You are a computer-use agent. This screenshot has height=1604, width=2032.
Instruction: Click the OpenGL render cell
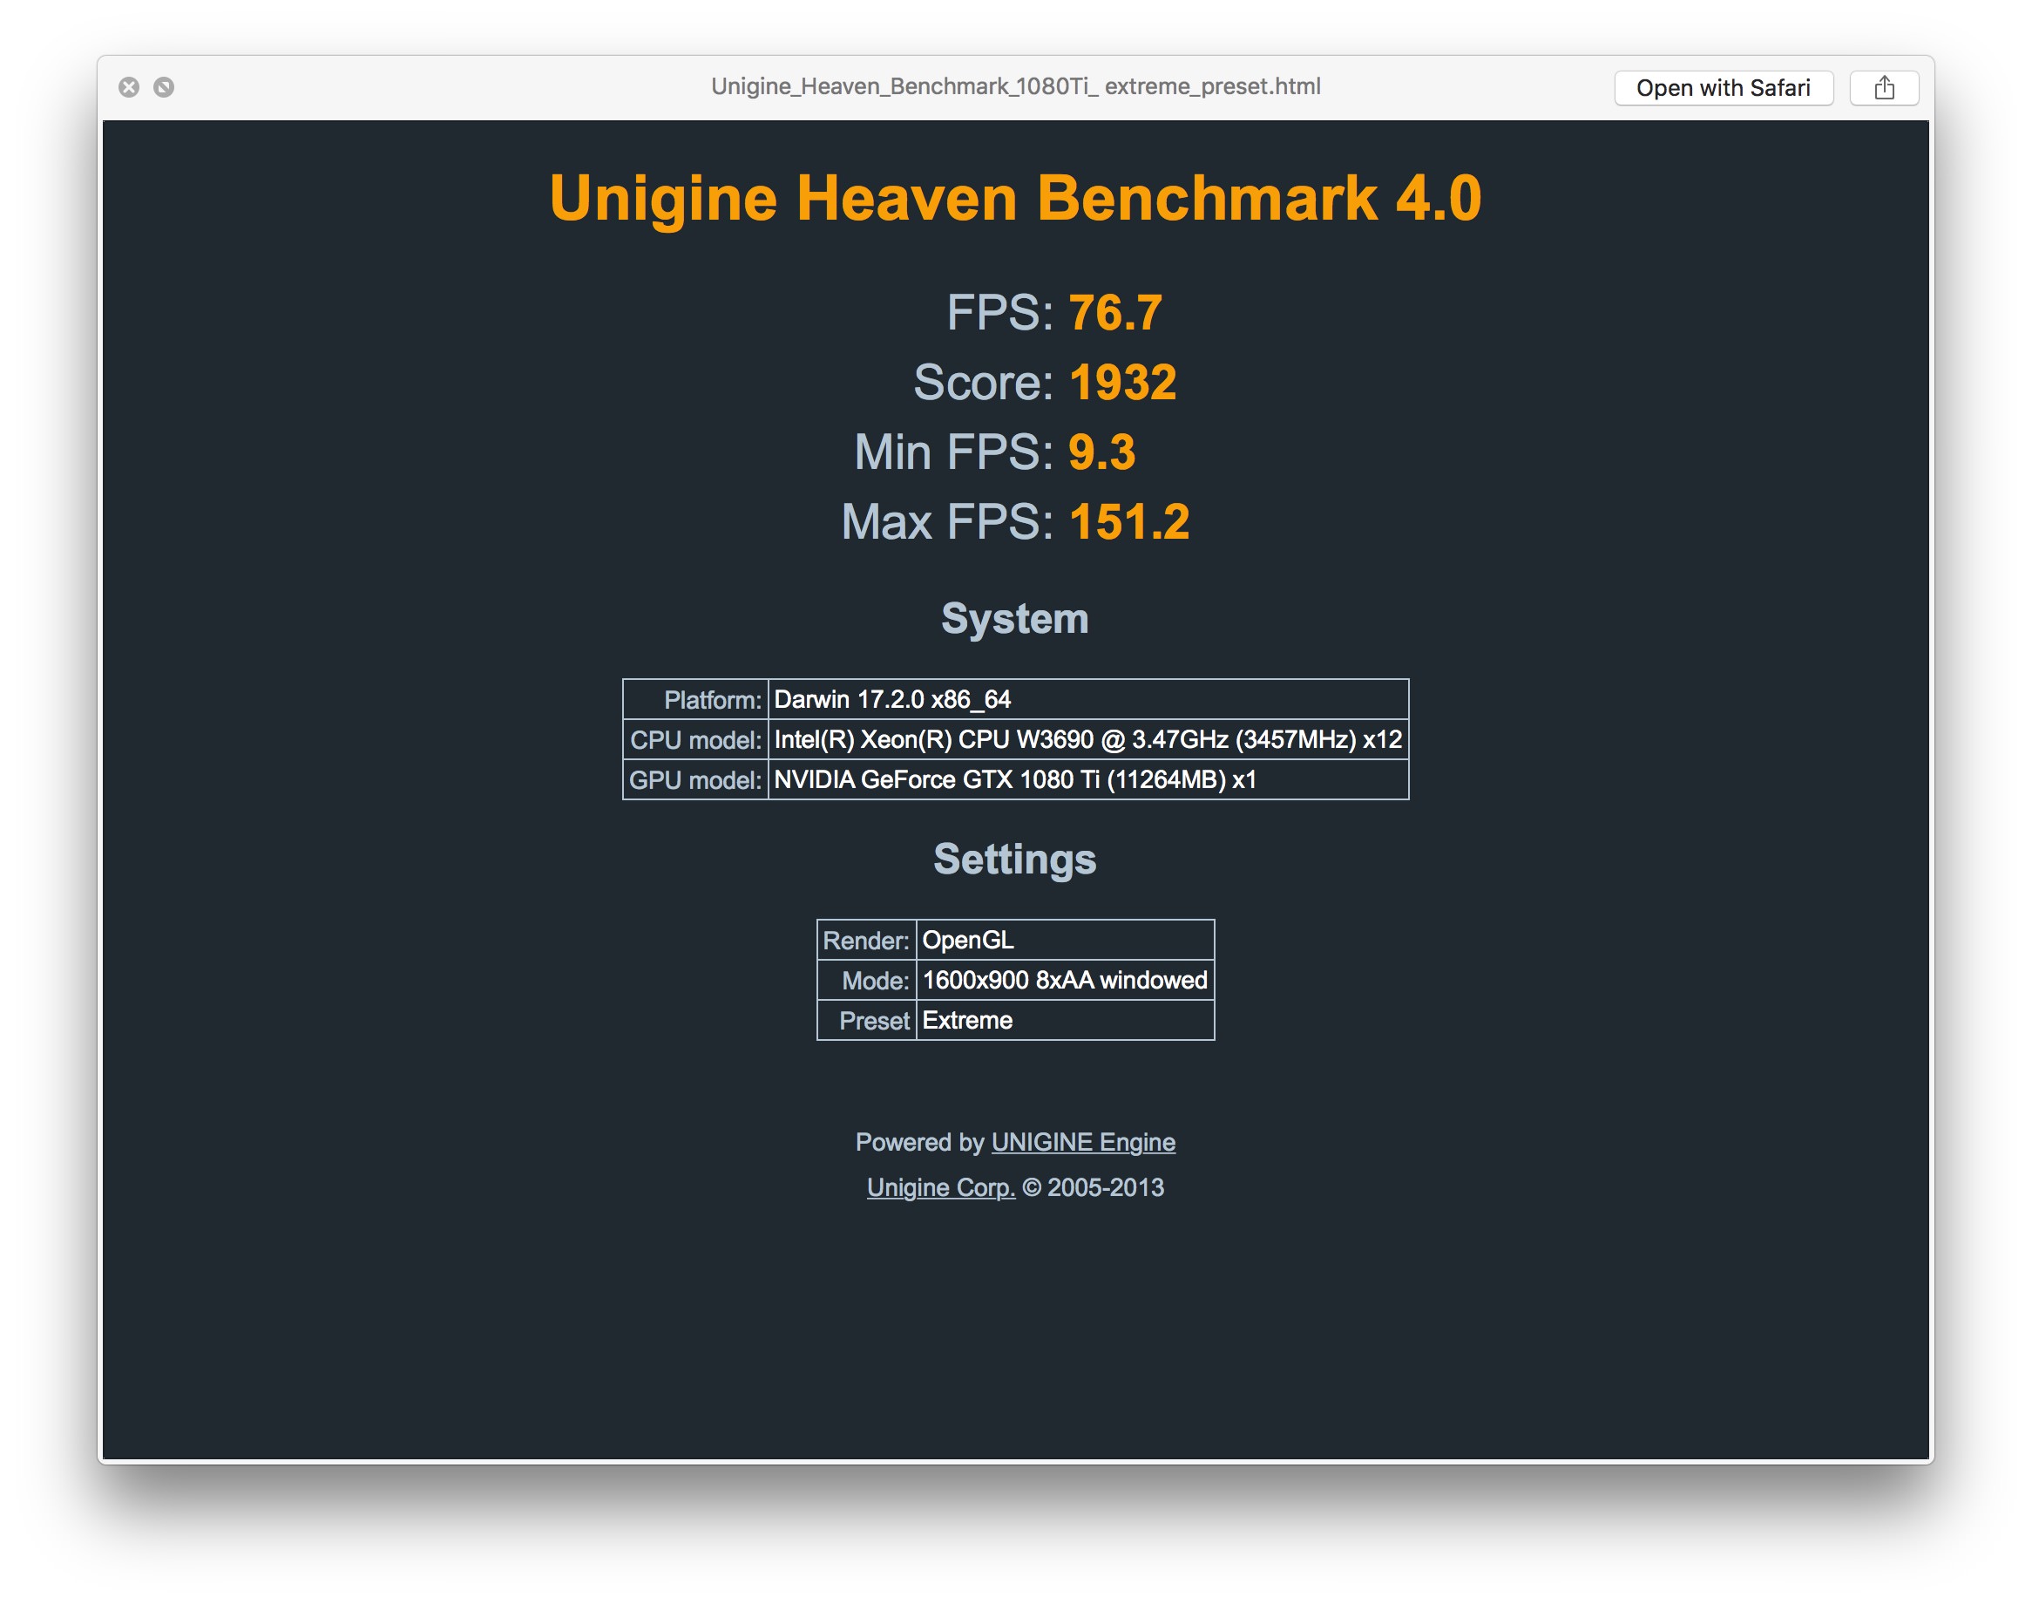968,940
